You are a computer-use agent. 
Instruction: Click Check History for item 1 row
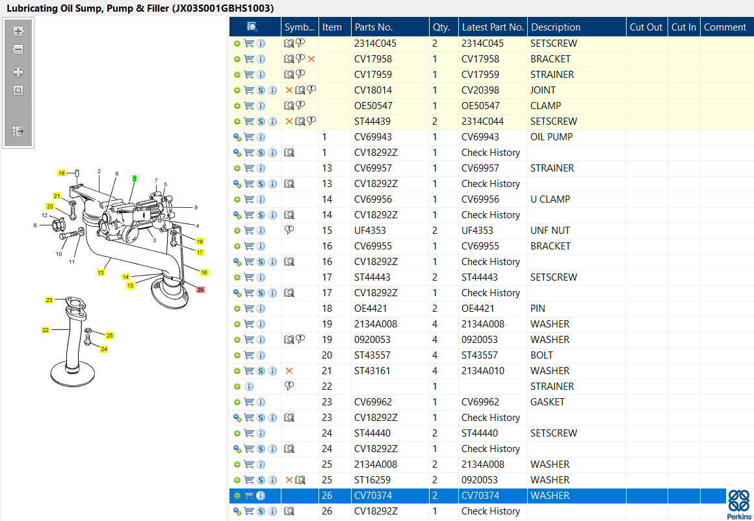click(491, 153)
